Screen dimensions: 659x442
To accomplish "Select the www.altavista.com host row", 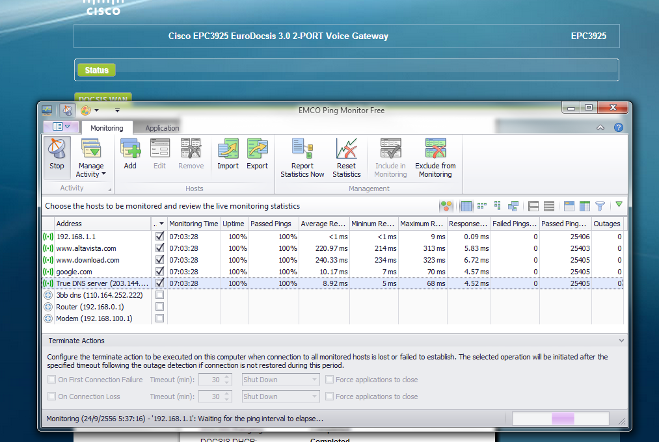I will (332, 248).
